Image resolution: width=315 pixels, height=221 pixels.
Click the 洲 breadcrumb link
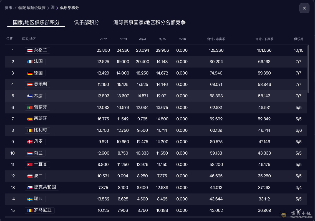[x=53, y=8]
